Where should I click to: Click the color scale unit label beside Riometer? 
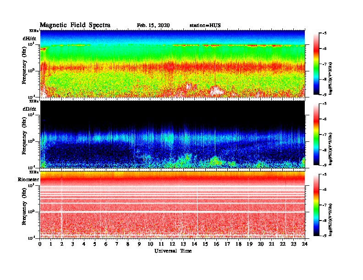click(x=330, y=220)
